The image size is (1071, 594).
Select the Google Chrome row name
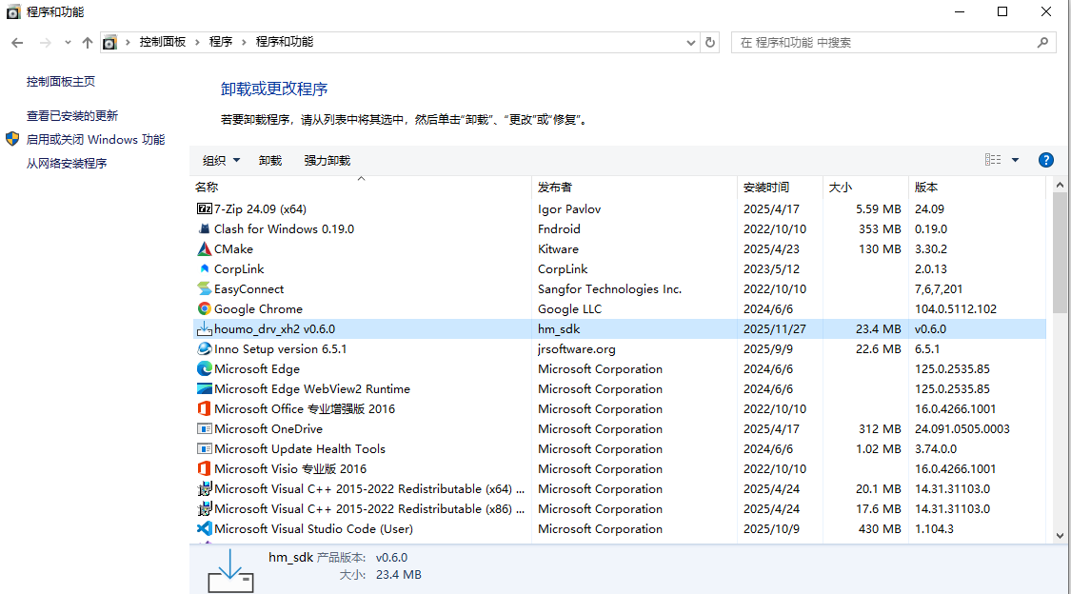(258, 309)
